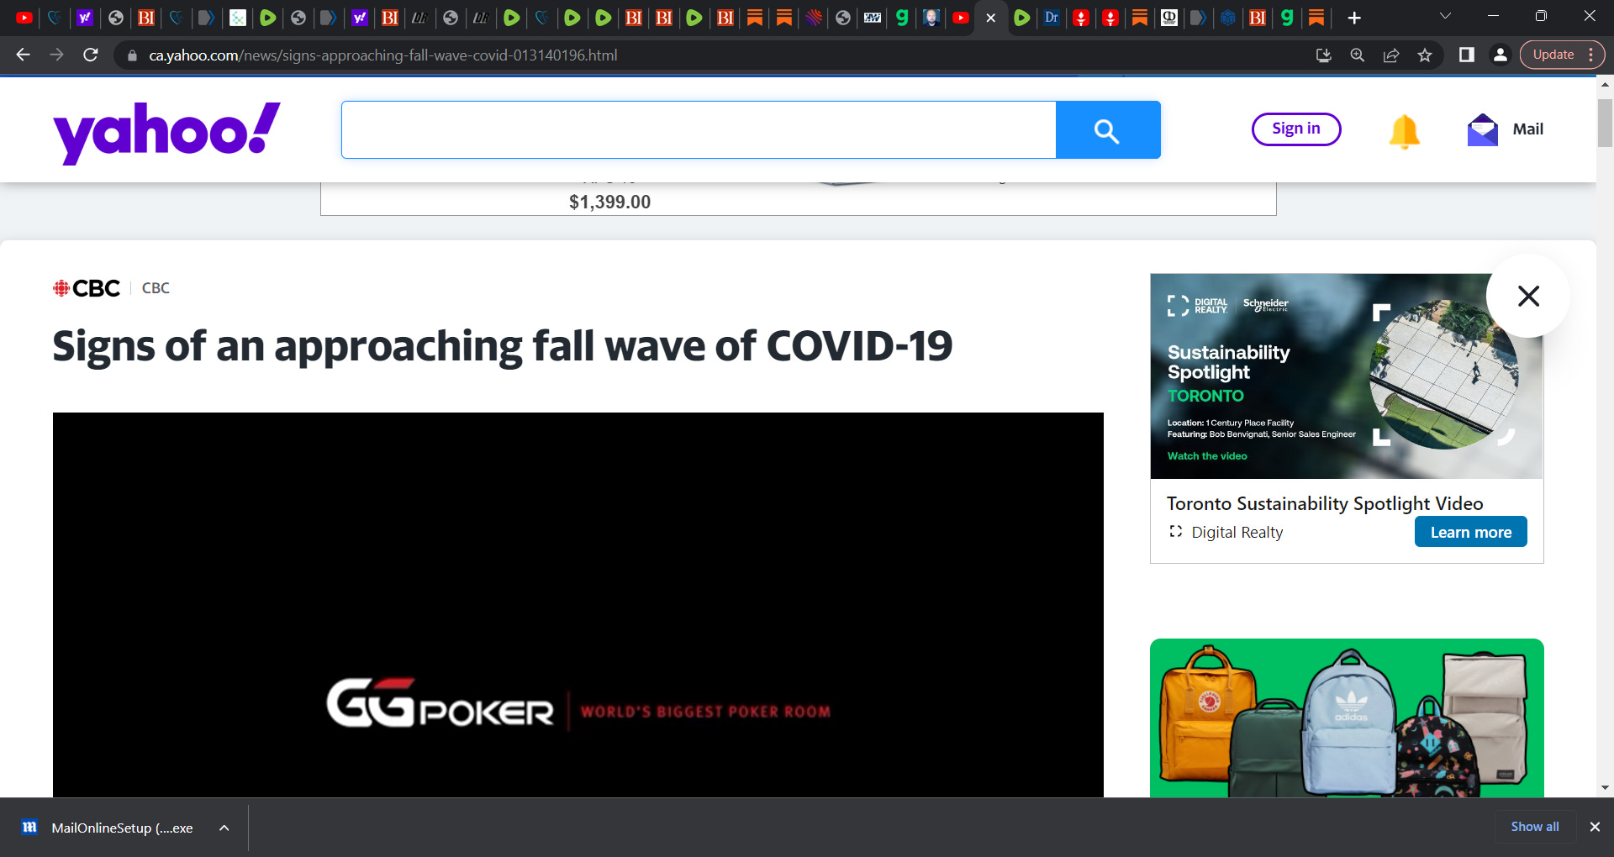This screenshot has width=1614, height=857.
Task: Click the Digital Realty advertiser name
Action: [x=1237, y=533]
